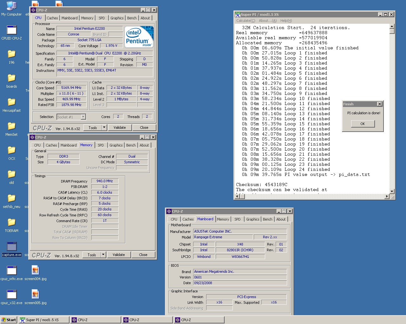Open Help menu in Super PI
This screenshot has width=406, height=324.
tap(286, 21)
